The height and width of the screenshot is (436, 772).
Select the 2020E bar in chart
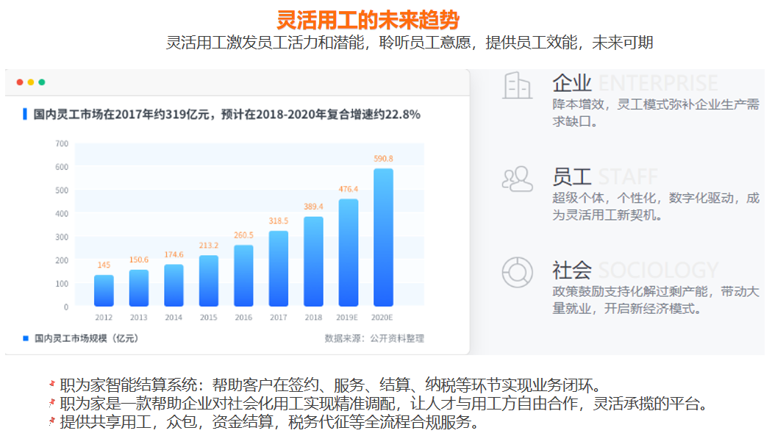tap(384, 237)
